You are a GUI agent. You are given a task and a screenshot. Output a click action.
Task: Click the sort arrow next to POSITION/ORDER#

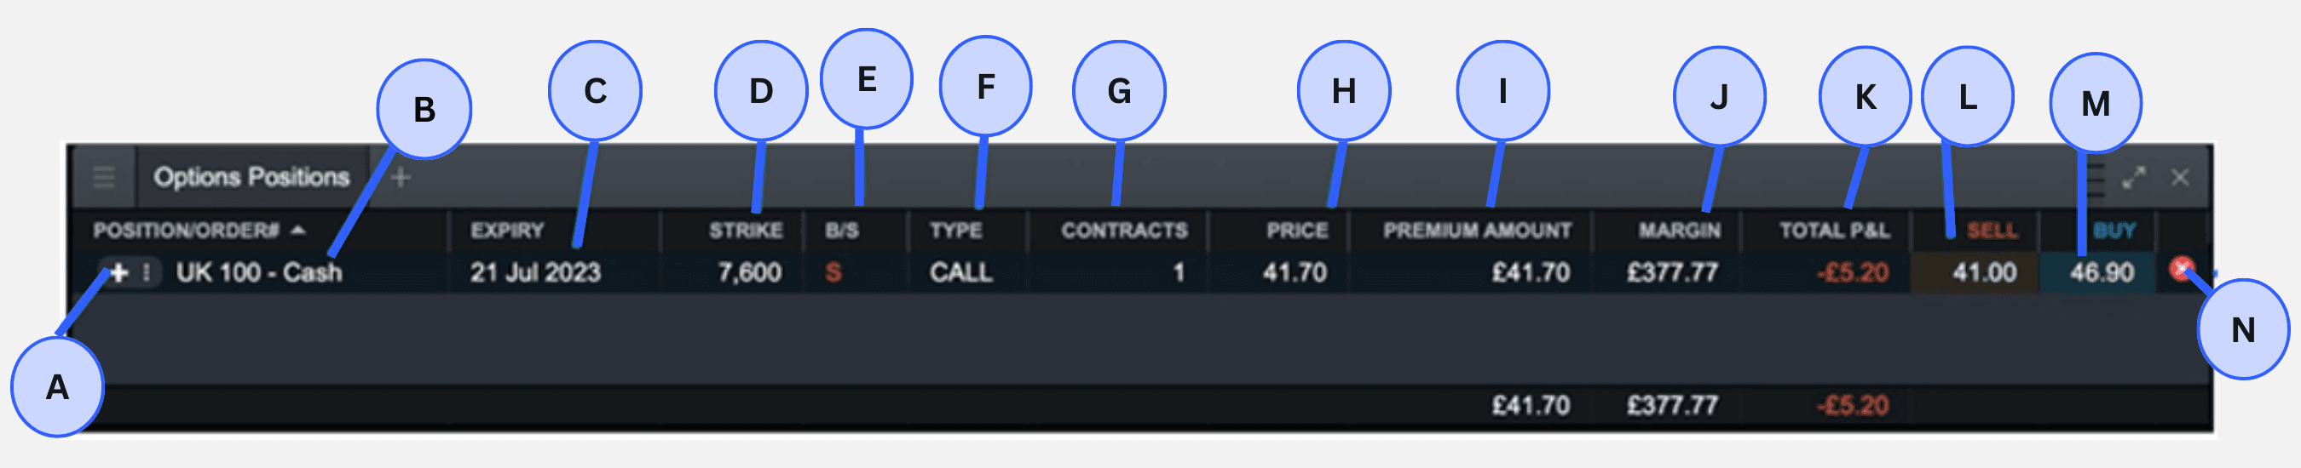click(x=299, y=231)
